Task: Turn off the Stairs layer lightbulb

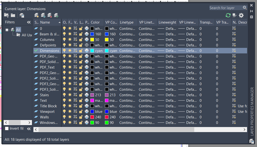Action: pos(64,95)
